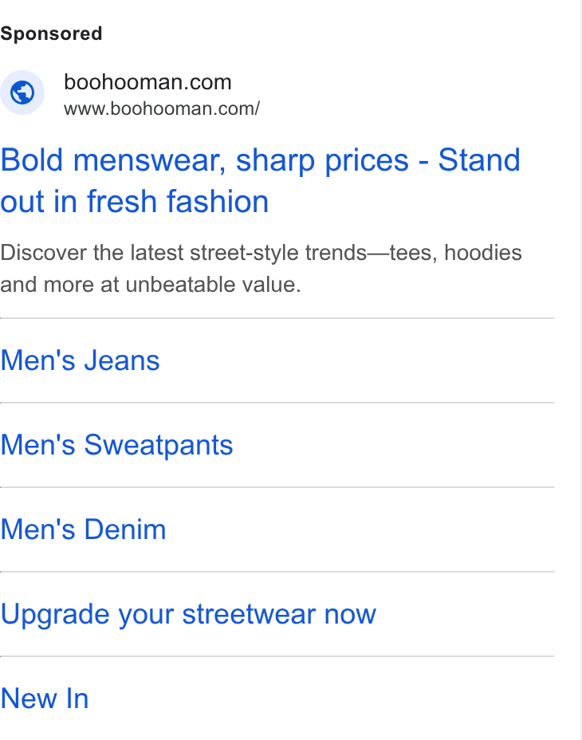The image size is (582, 740).
Task: Click the blue globe favicon icon
Action: coord(22,92)
